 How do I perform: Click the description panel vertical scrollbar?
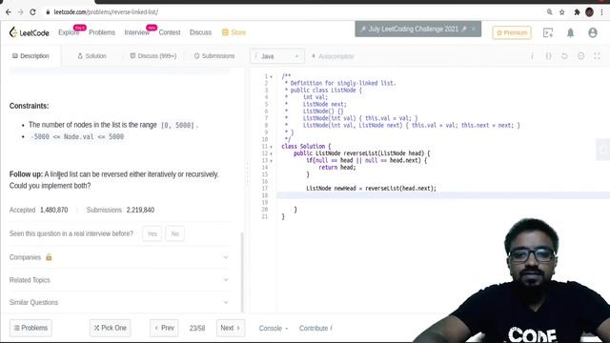[242, 272]
